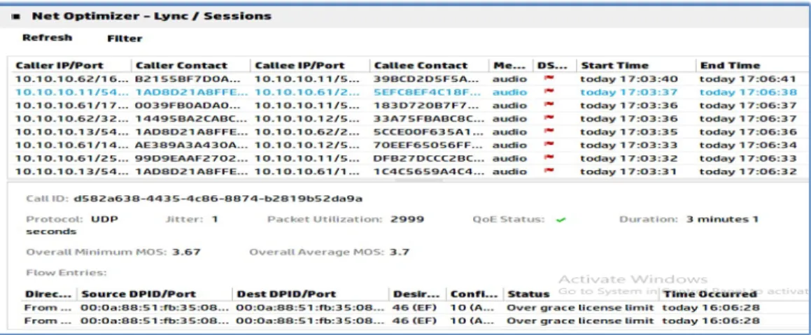Click the Call ID value d582a638-4435-4c86-8874-b2819b52da9a

218,199
